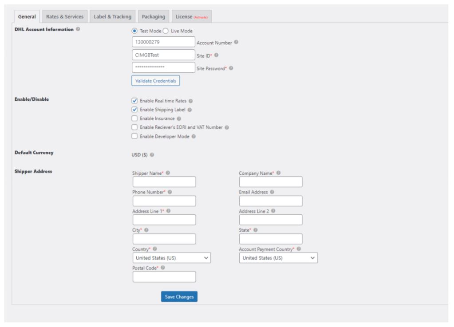Click the Company Name input

[x=271, y=182]
